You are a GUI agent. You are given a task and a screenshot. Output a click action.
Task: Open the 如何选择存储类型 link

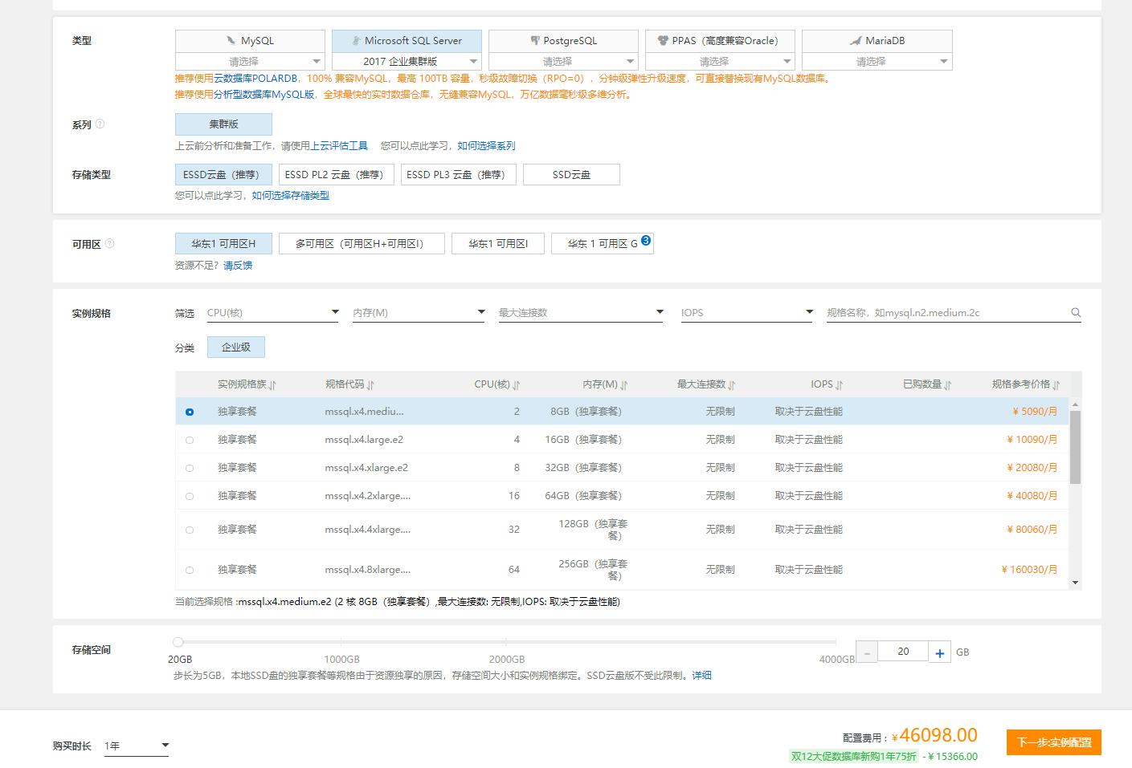(291, 195)
